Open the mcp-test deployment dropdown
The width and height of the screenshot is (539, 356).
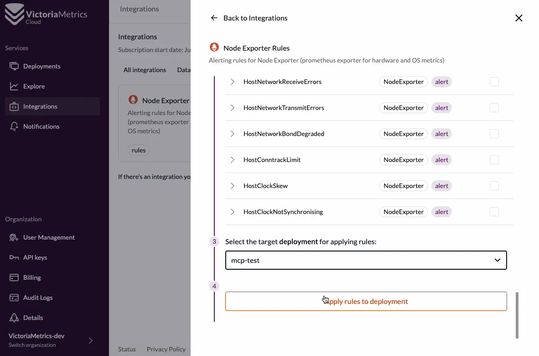click(x=366, y=260)
